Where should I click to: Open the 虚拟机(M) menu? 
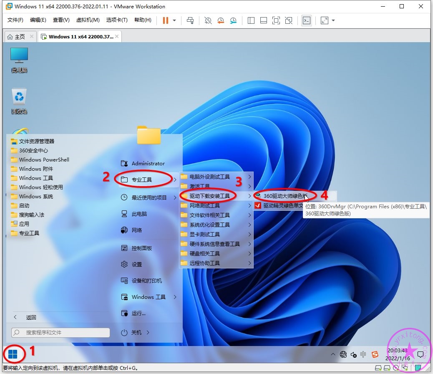pos(88,20)
